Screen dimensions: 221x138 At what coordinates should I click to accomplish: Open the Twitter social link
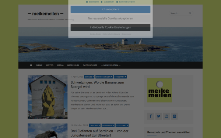click(x=158, y=116)
